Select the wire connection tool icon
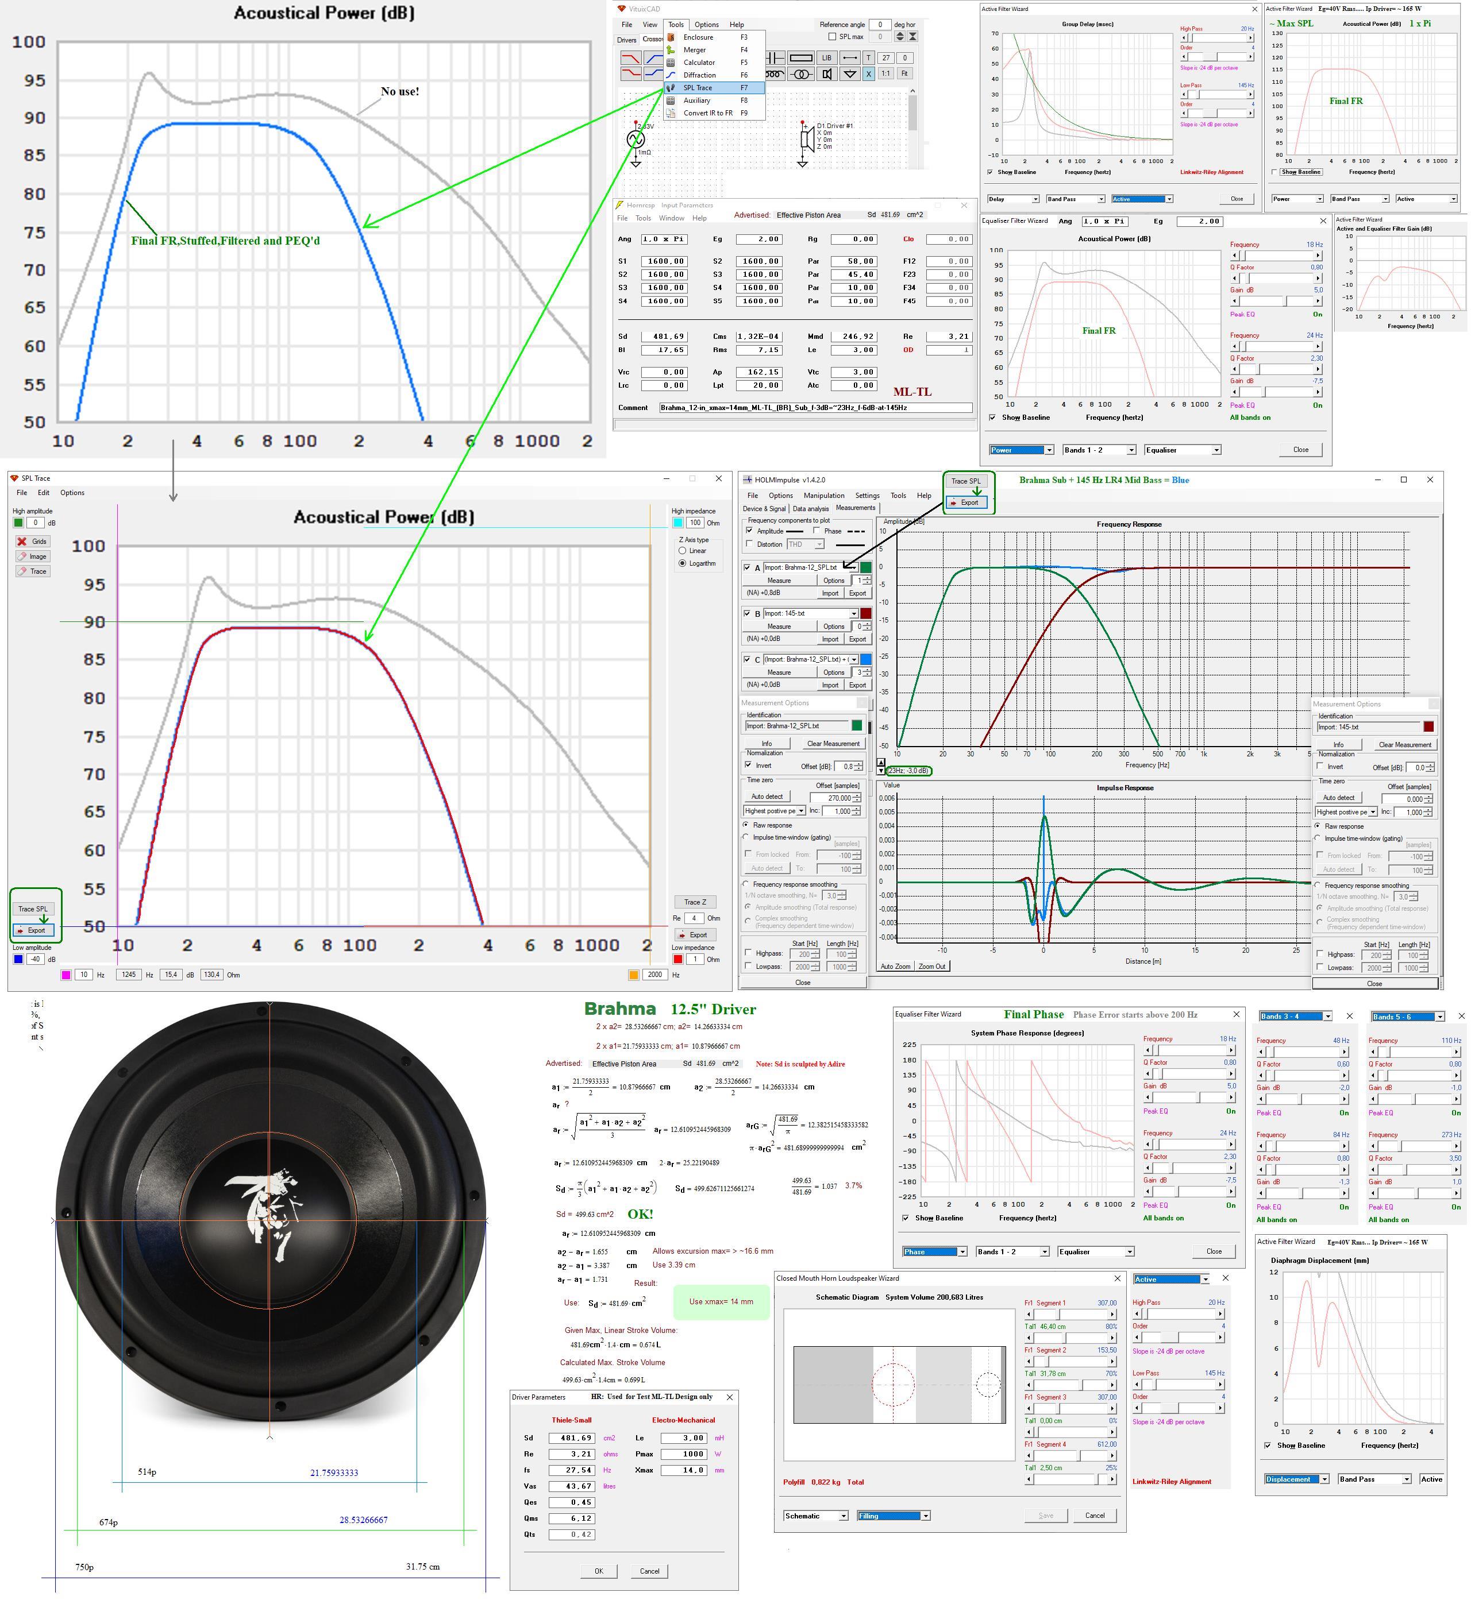This screenshot has height=1600, width=1471. 850,58
